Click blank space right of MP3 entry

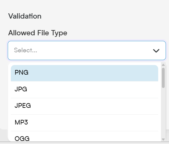pyautogui.click(x=93, y=123)
